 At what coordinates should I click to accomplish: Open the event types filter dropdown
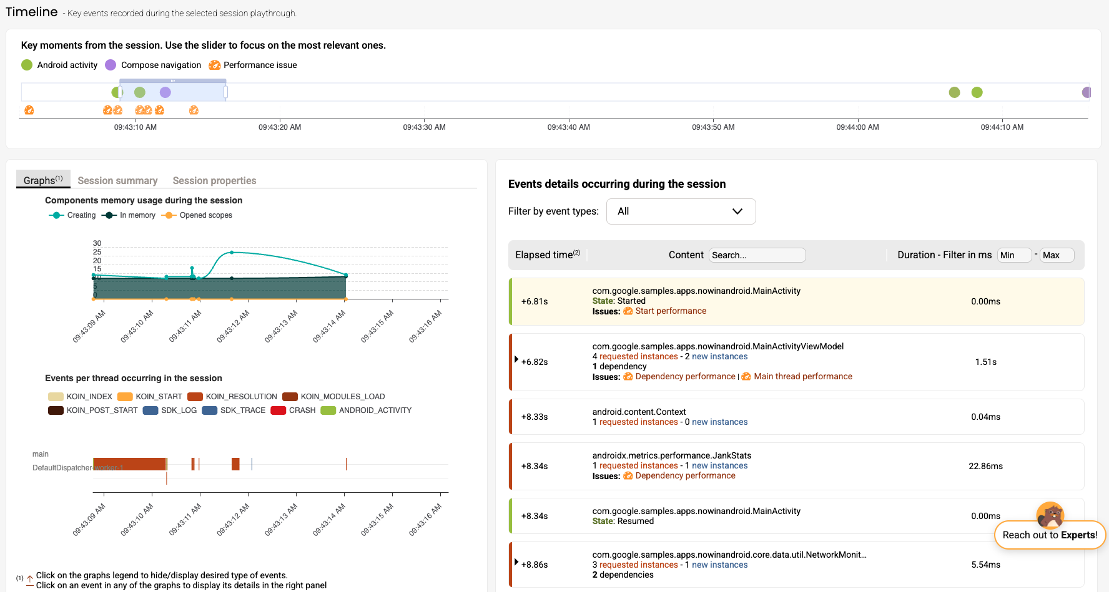pyautogui.click(x=681, y=211)
